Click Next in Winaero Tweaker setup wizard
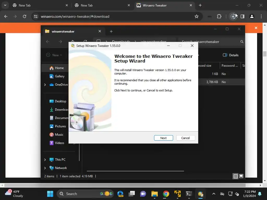 click(163, 138)
